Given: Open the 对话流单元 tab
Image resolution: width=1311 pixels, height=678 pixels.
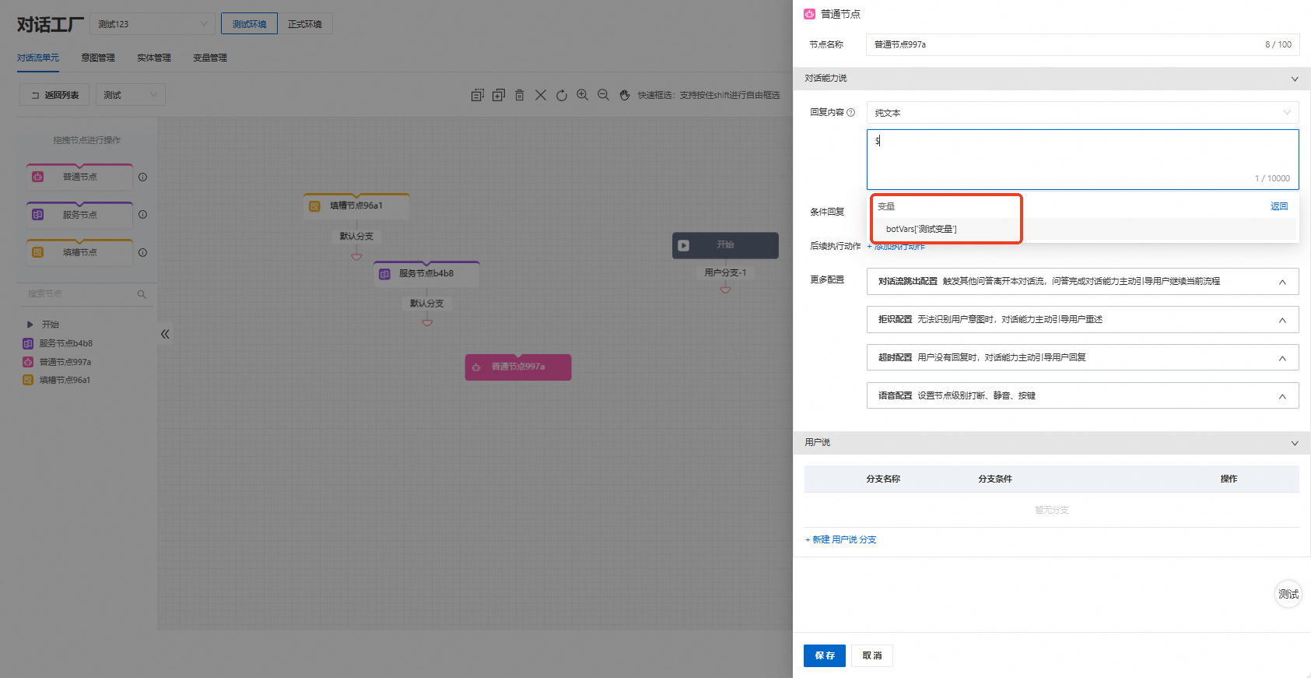Looking at the screenshot, I should coord(38,58).
